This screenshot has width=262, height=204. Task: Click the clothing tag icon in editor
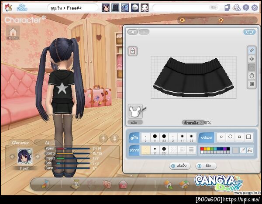coord(133,51)
